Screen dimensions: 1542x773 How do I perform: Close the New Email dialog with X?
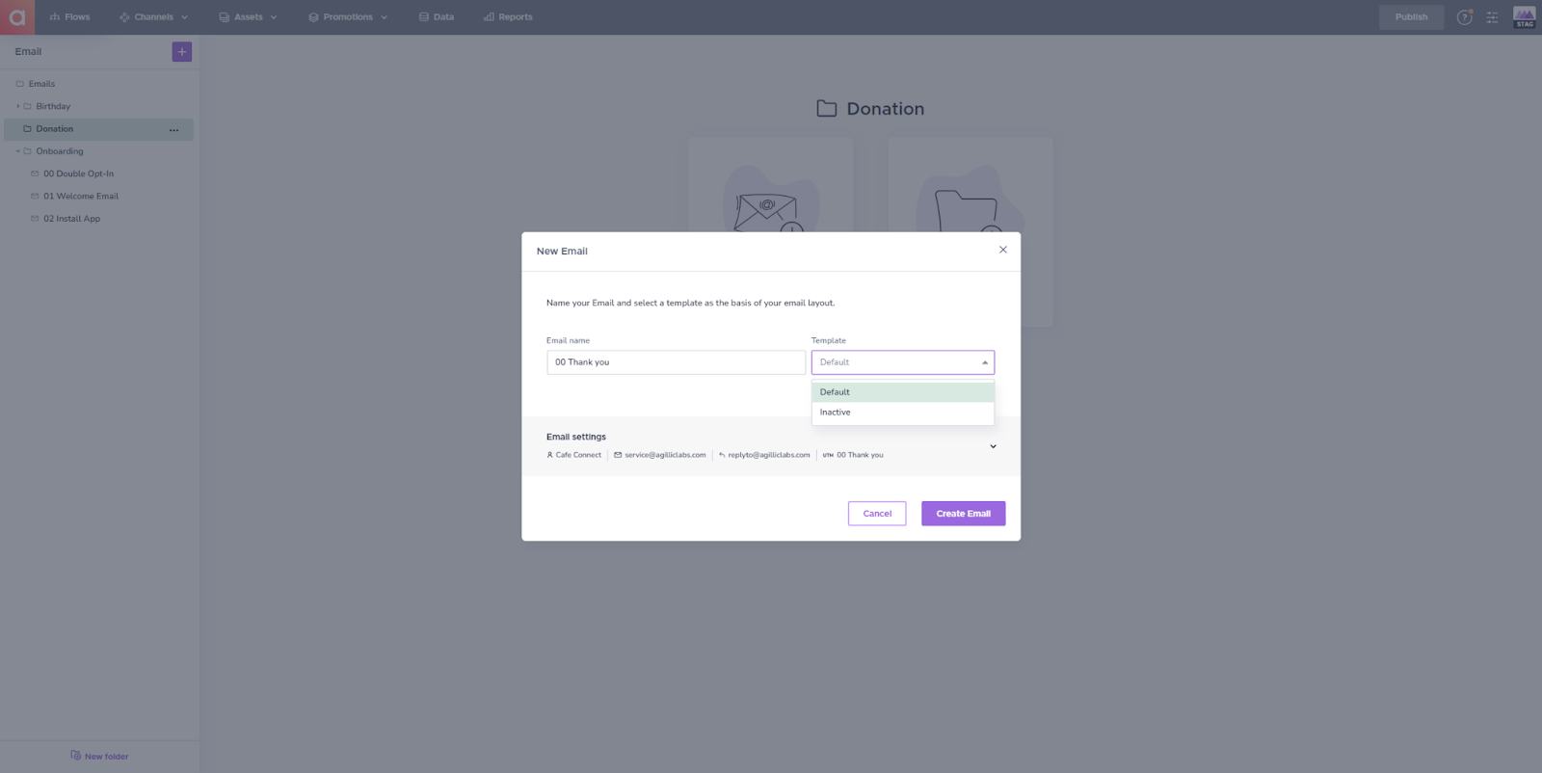pyautogui.click(x=1003, y=250)
